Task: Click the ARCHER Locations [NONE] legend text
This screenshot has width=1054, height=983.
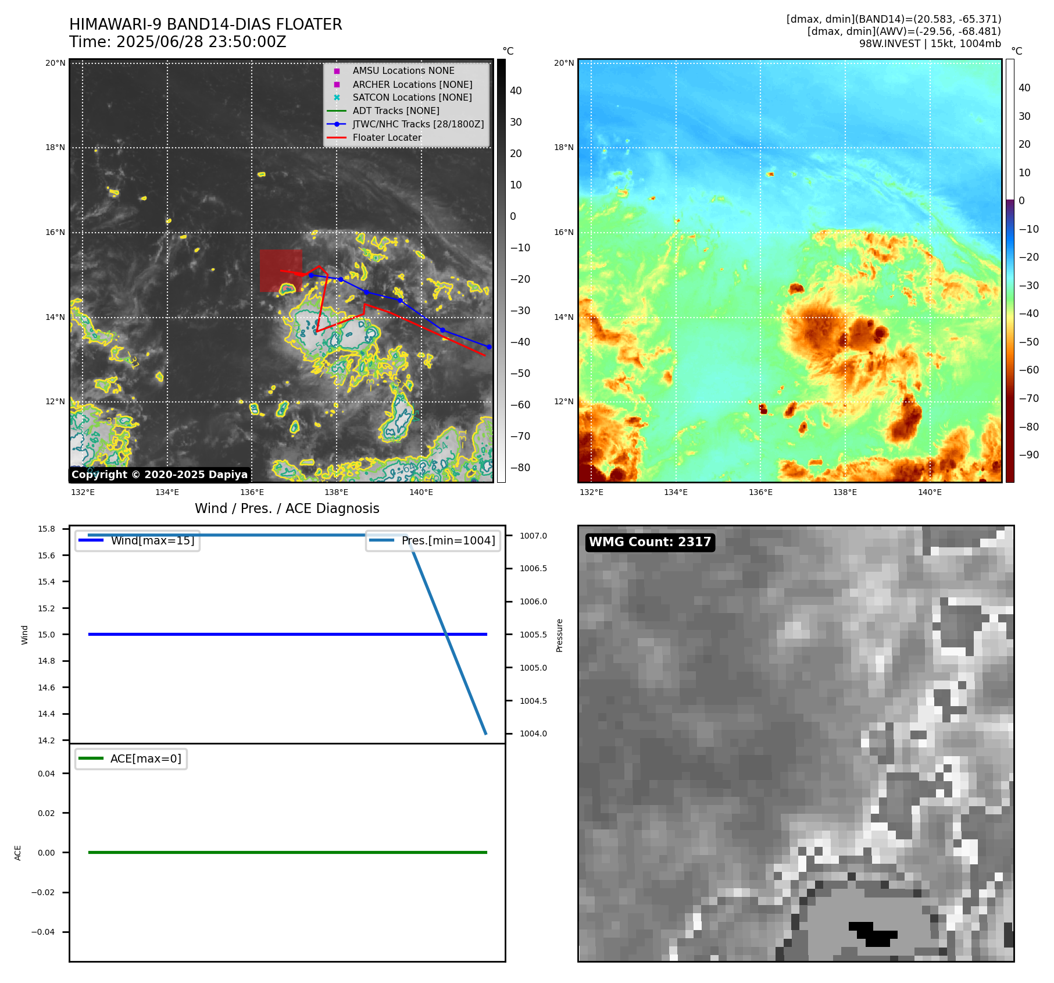Action: 412,84
